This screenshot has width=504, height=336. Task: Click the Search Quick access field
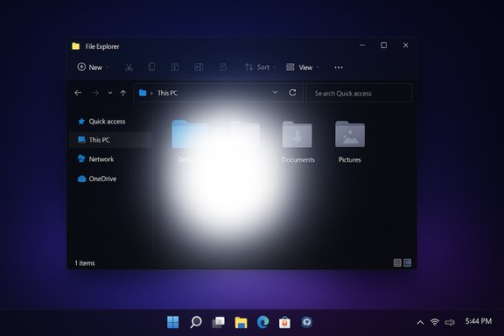pyautogui.click(x=359, y=94)
